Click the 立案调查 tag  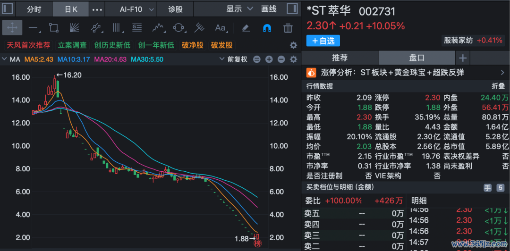click(x=73, y=45)
